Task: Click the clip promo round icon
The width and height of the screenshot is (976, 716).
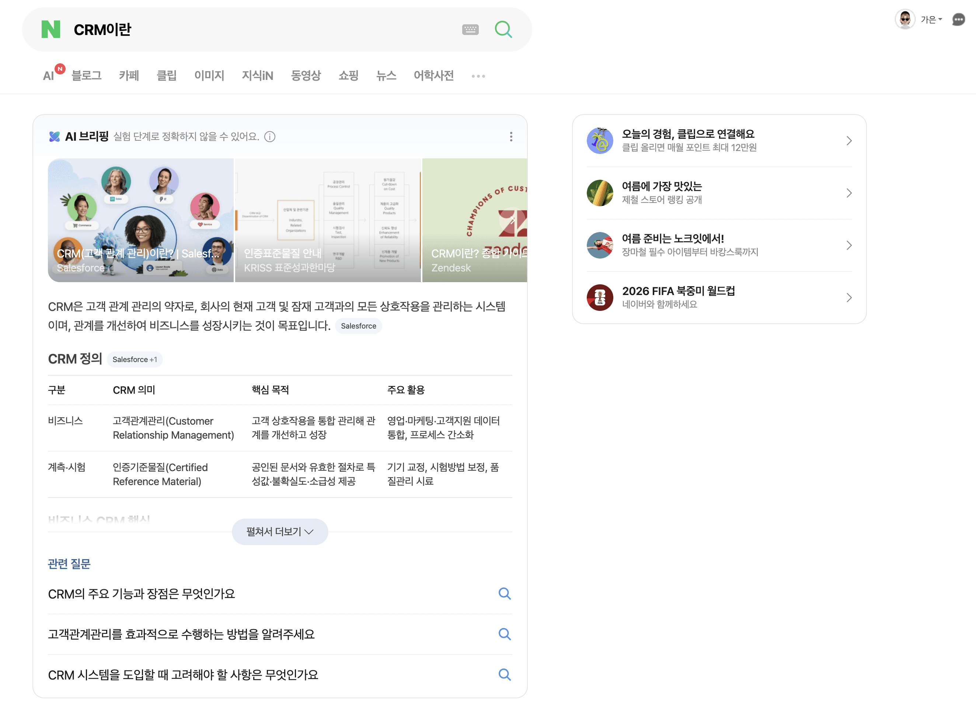Action: point(600,141)
